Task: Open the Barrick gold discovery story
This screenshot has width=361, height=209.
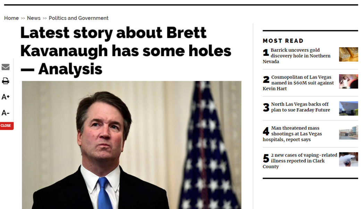Action: [300, 56]
